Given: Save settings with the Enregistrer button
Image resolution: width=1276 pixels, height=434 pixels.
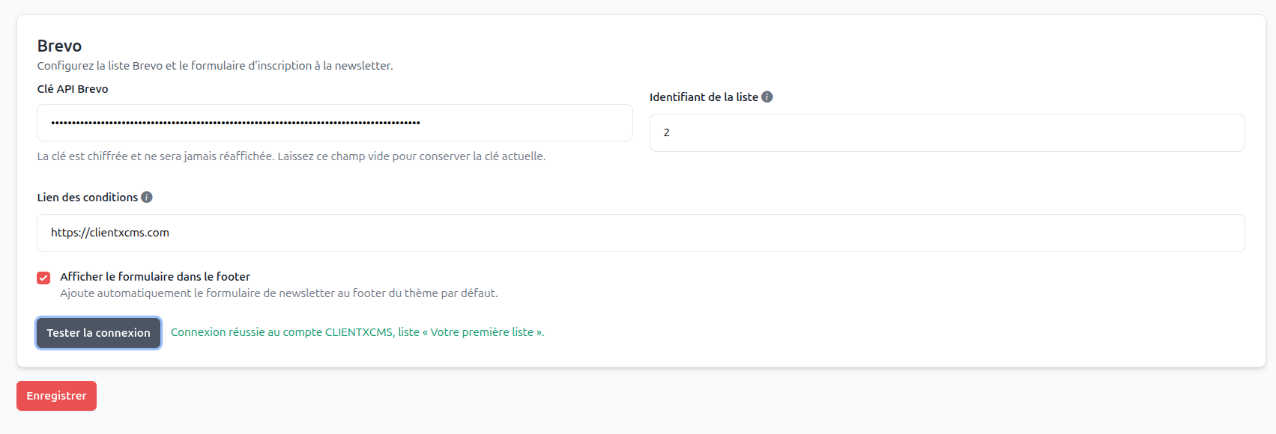Looking at the screenshot, I should pyautogui.click(x=56, y=396).
